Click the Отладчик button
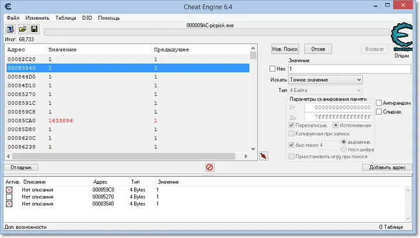Screen dimensions: 420x238 coord(21,168)
